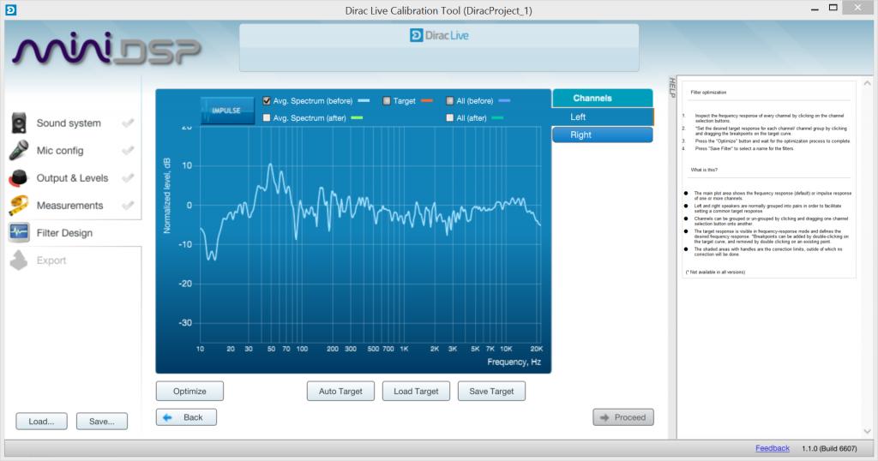Screen dimensions: 878x461
Task: Click the orange Target color swatch
Action: 427,101
